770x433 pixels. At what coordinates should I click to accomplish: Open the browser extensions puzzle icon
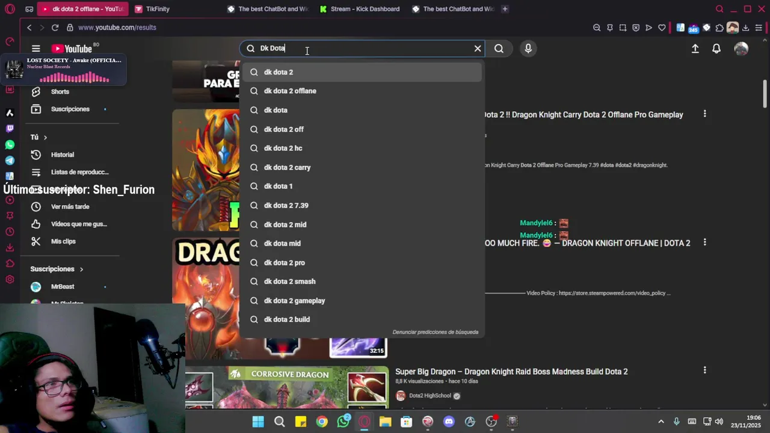[719, 28]
